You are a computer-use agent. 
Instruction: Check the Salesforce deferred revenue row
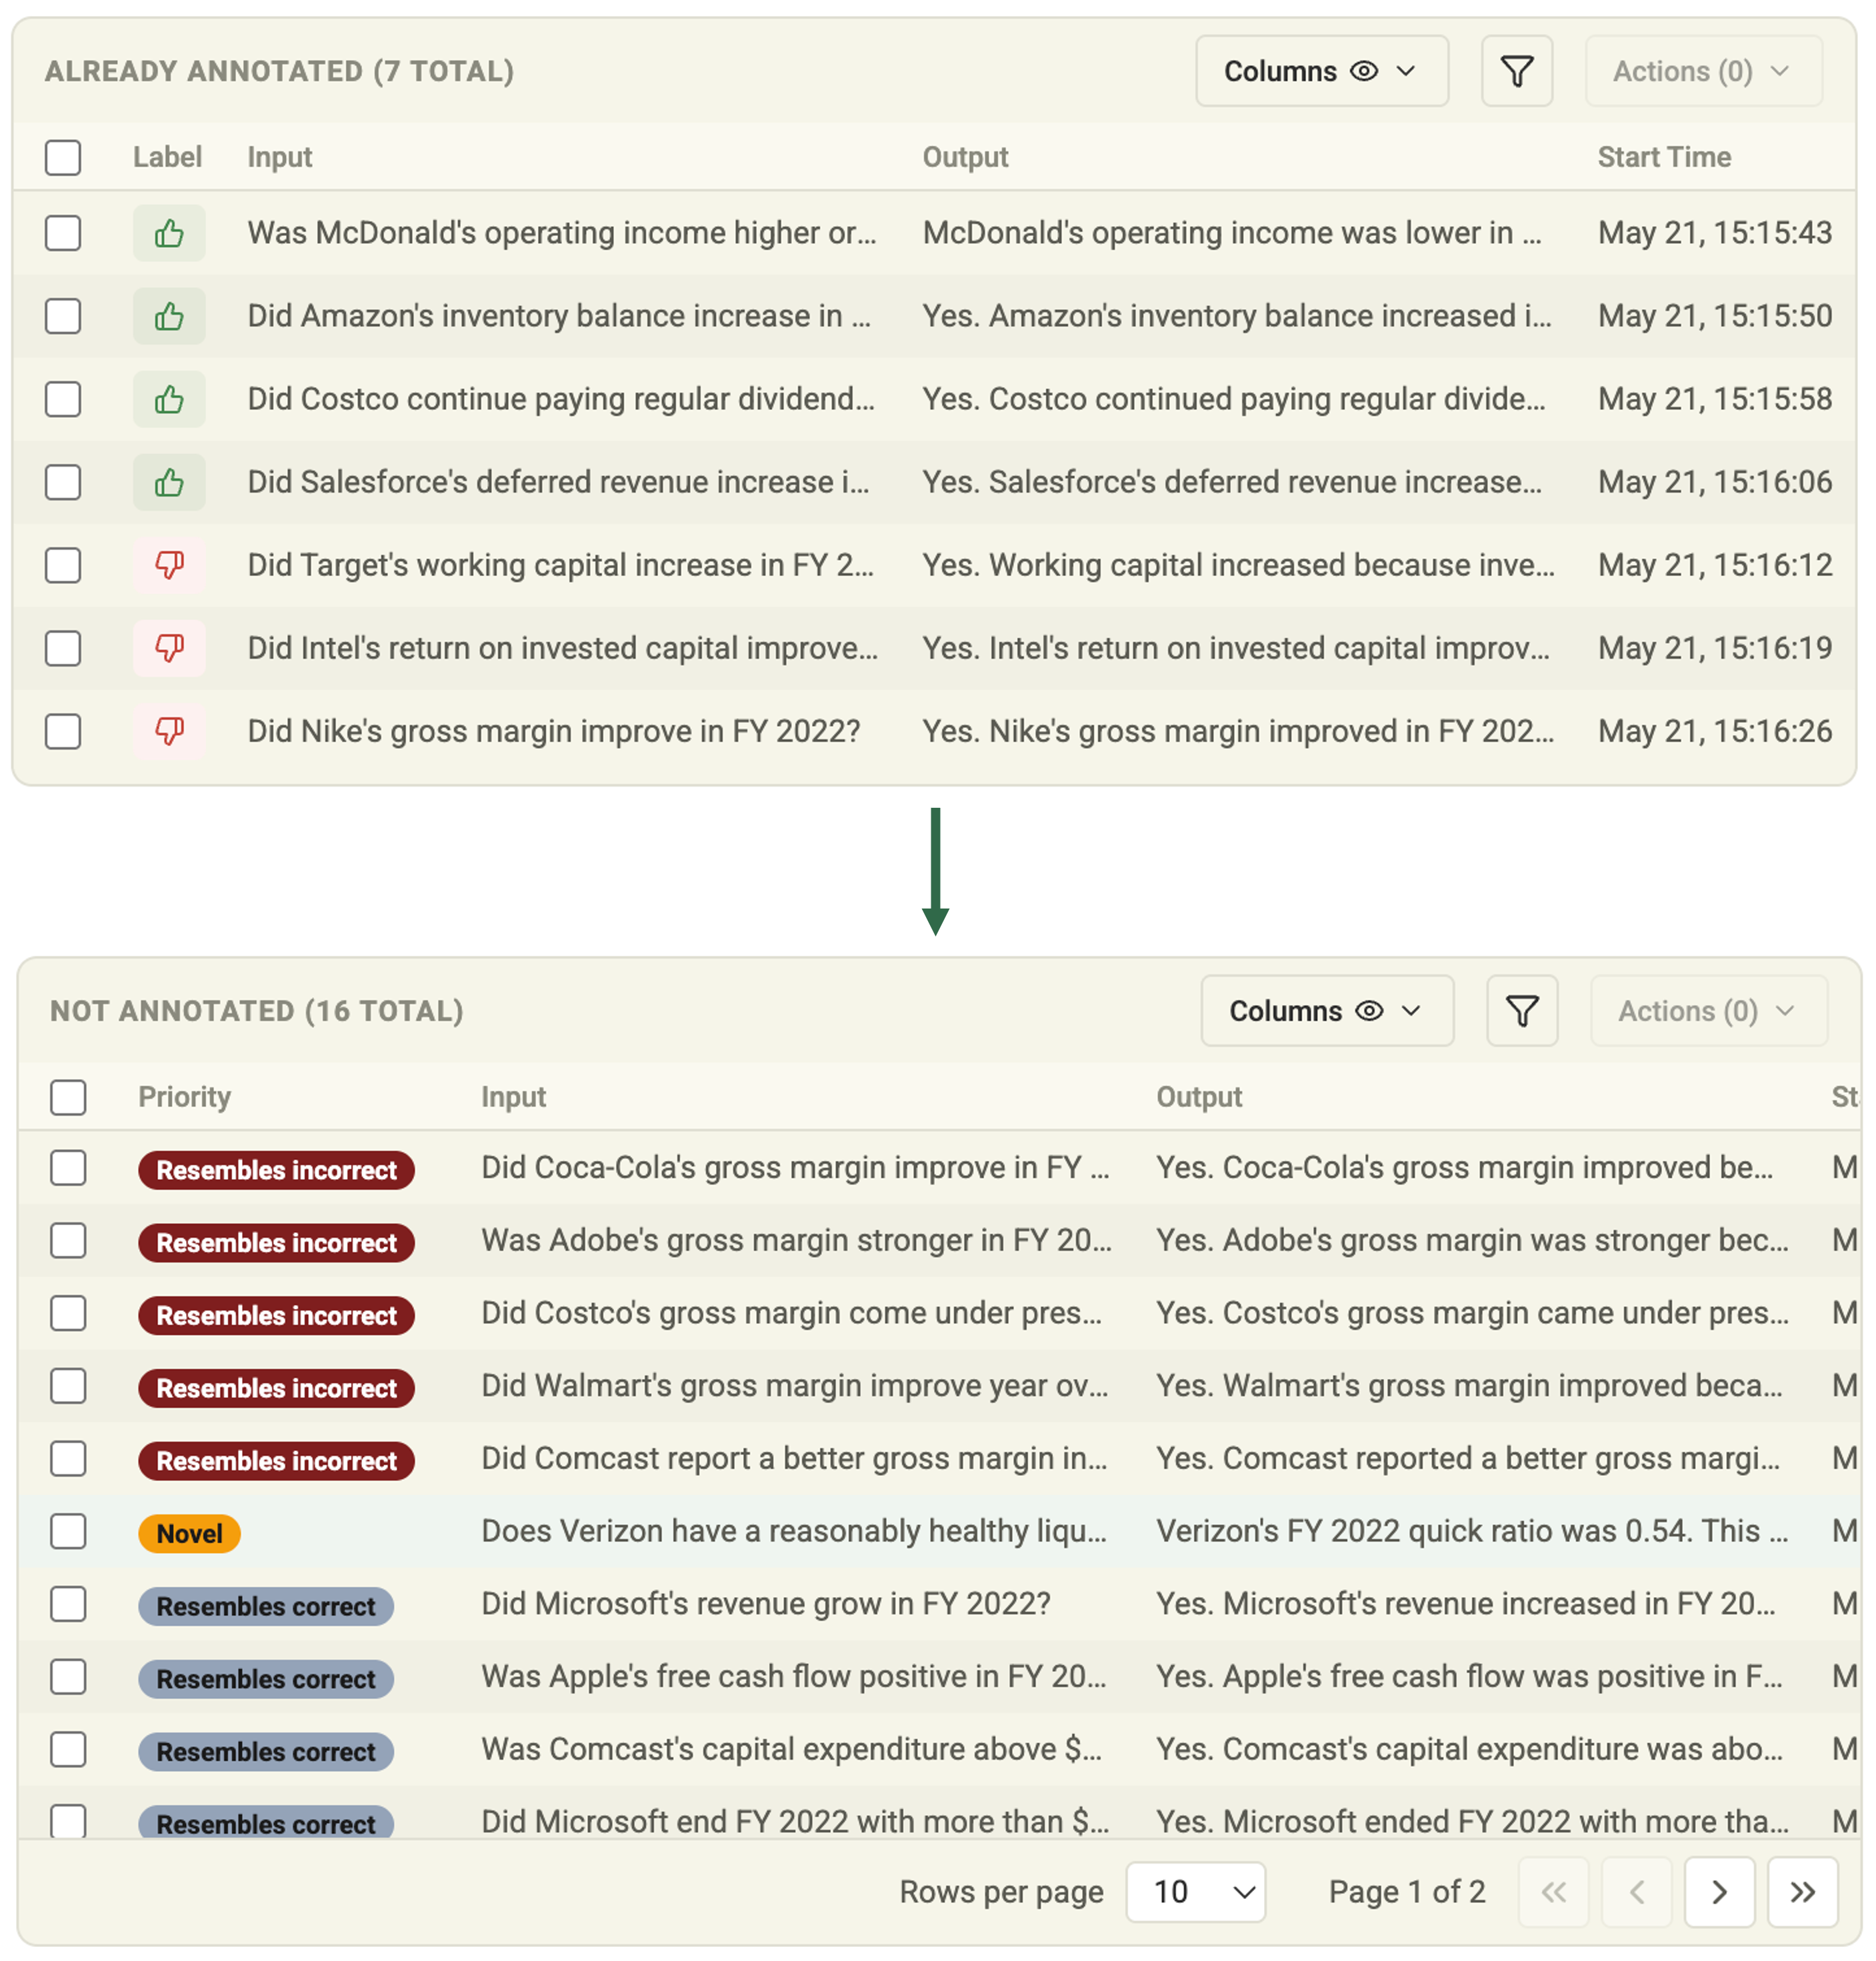(x=63, y=482)
